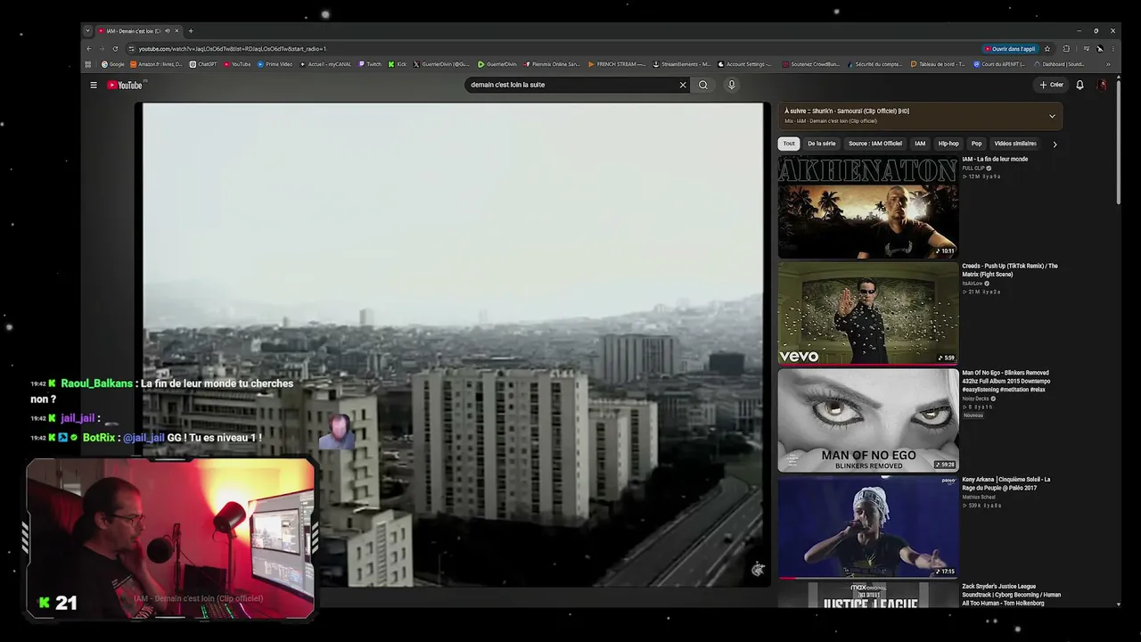The image size is (1141, 642).
Task: Select the 'Pop' filter chip
Action: point(977,144)
